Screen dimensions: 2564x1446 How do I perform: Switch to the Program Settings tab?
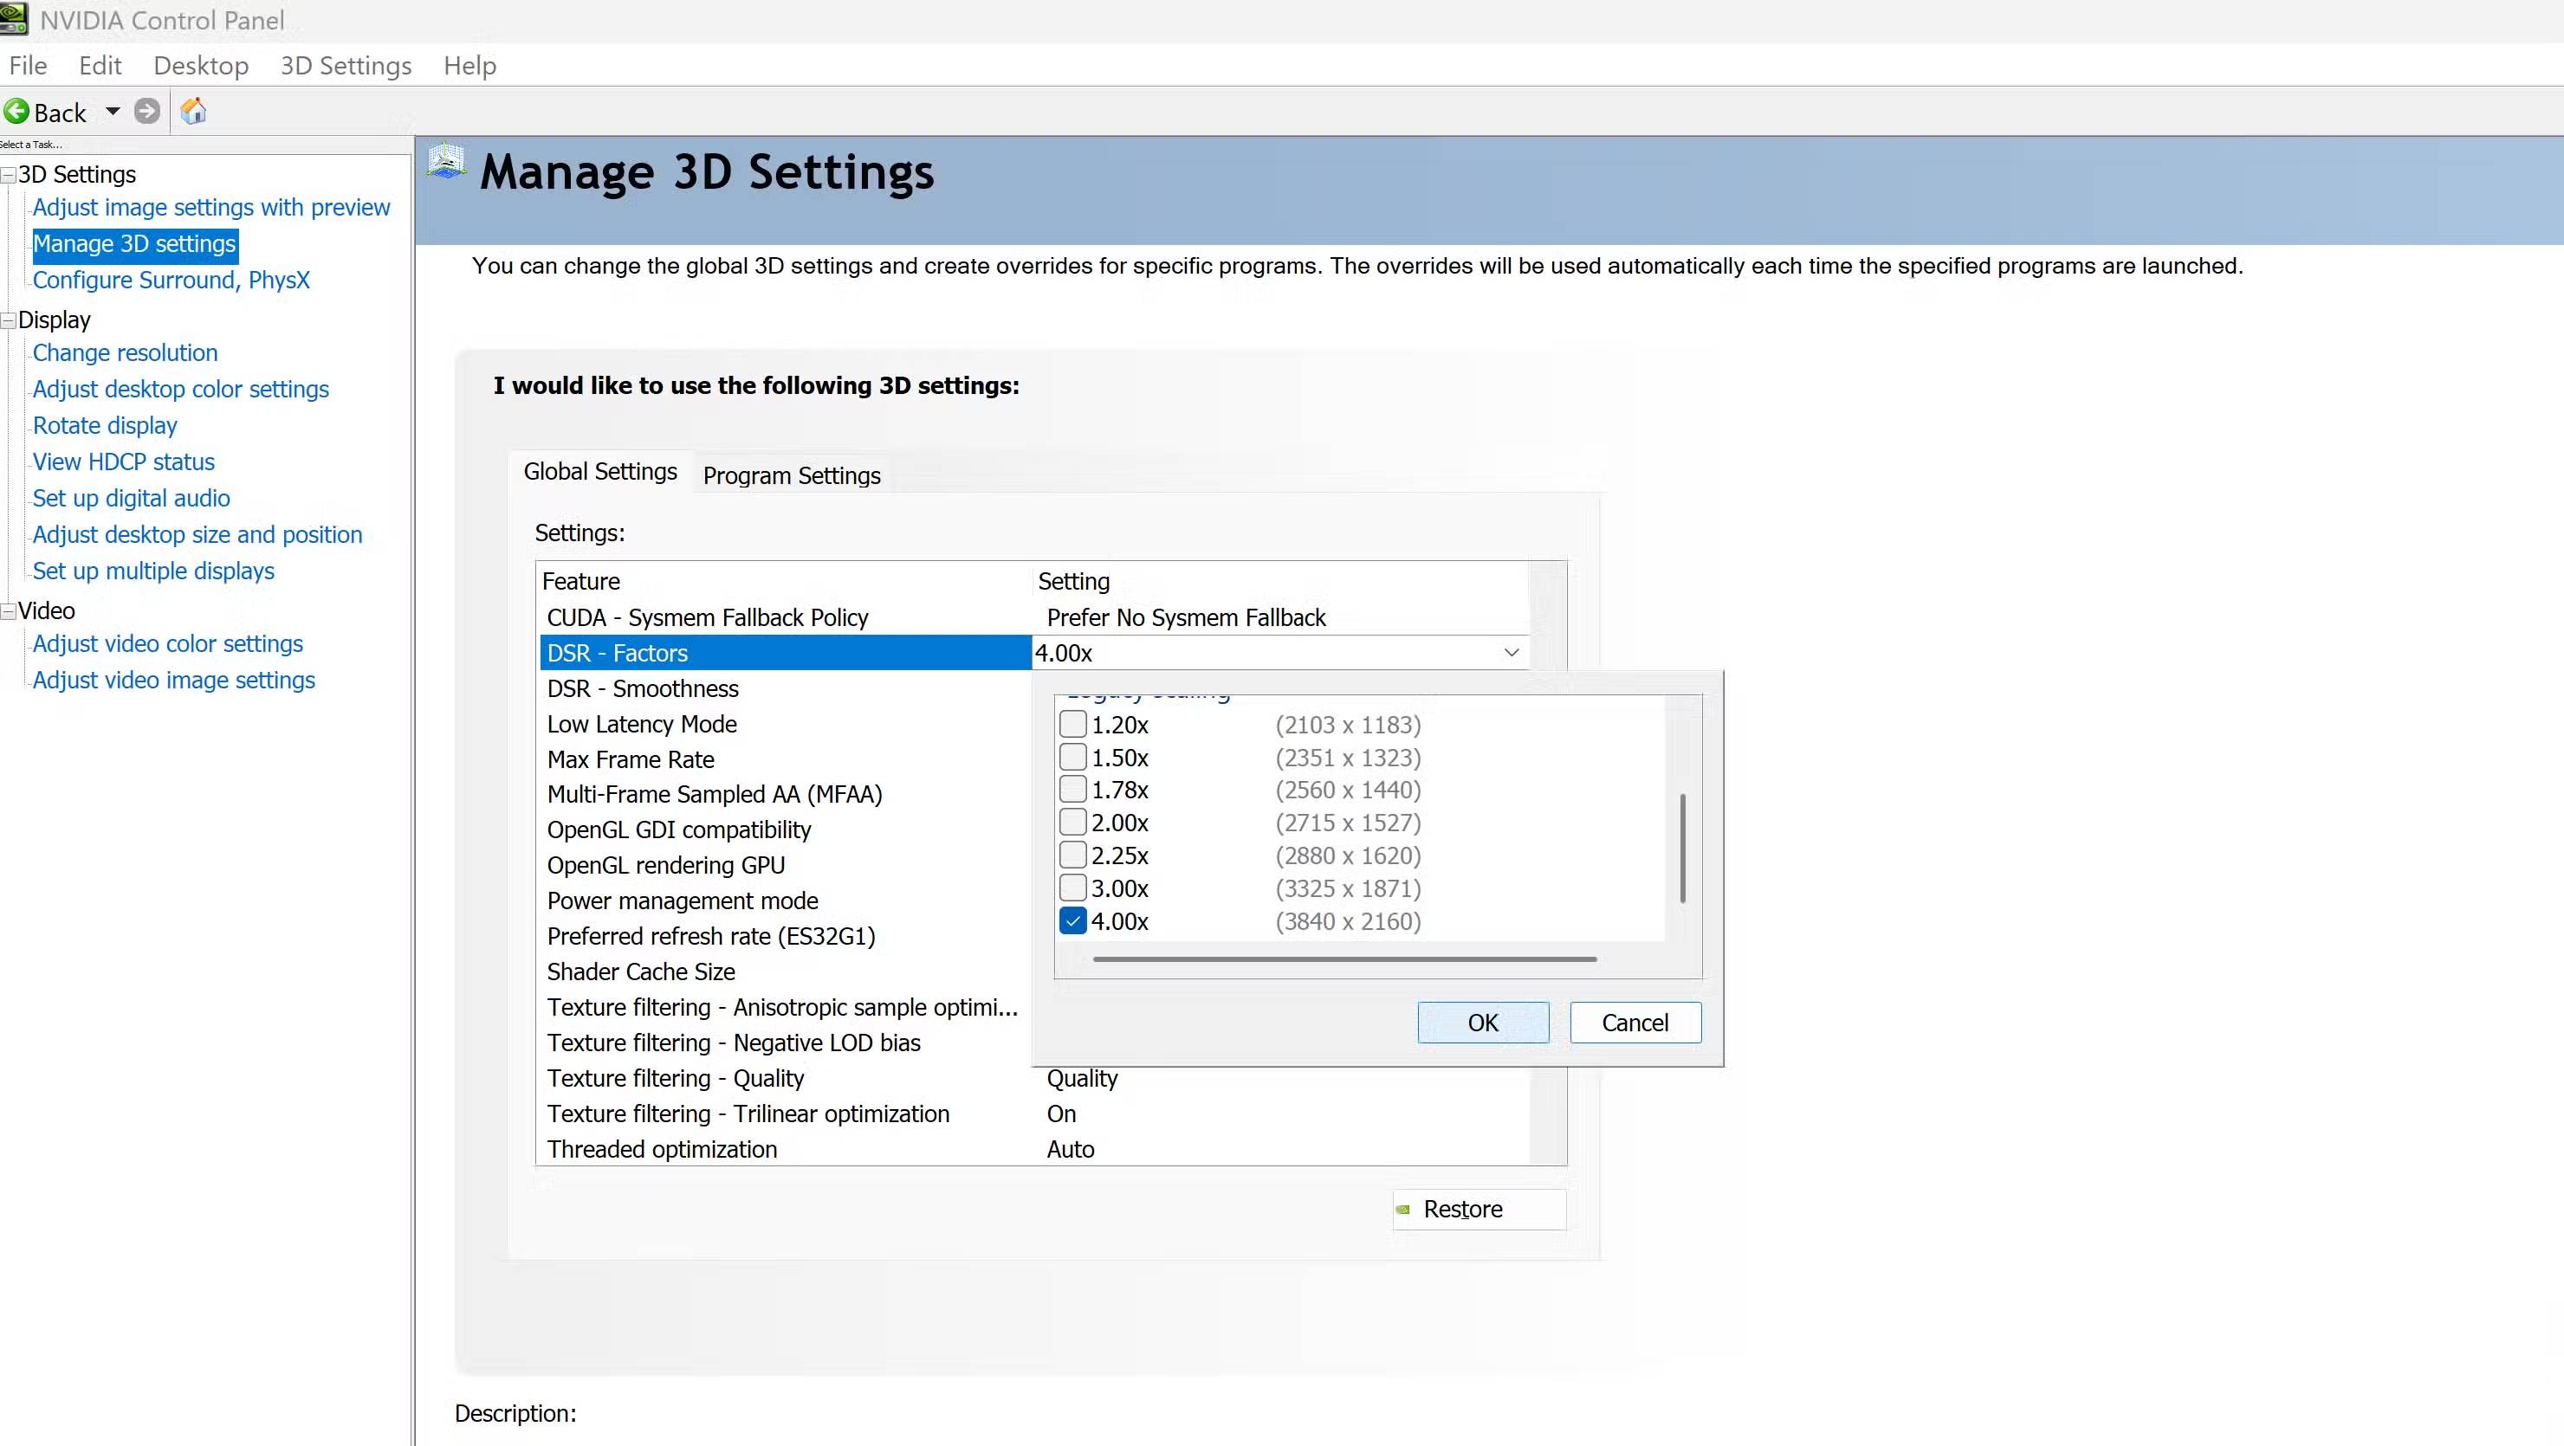tap(792, 475)
